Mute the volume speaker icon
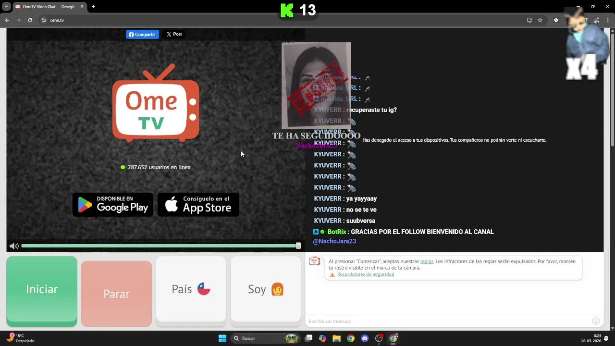615x346 pixels. [14, 246]
